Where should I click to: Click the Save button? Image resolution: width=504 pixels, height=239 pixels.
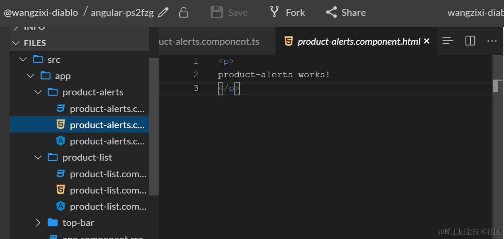(x=229, y=13)
